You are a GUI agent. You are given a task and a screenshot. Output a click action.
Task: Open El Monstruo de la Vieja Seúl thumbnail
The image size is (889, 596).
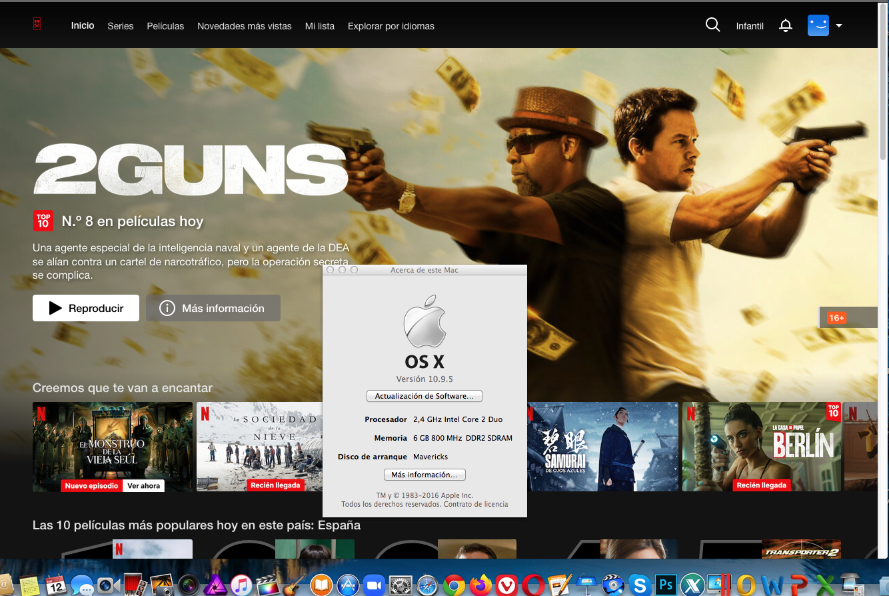point(113,447)
